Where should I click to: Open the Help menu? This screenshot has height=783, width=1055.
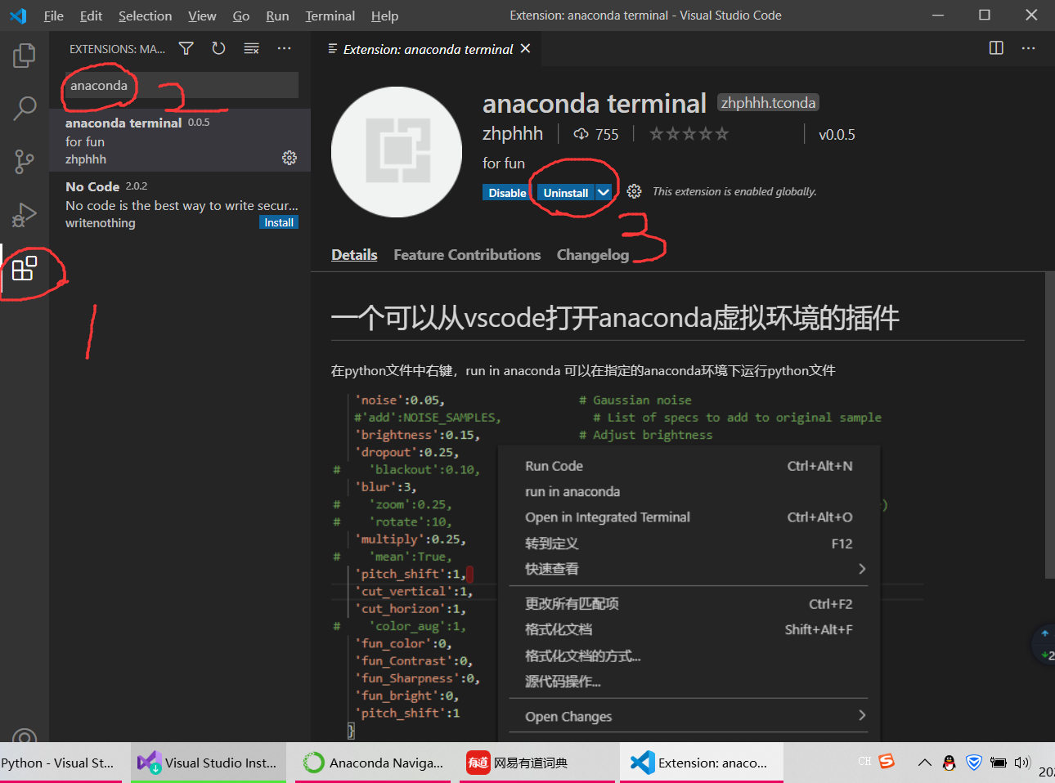[x=384, y=16]
